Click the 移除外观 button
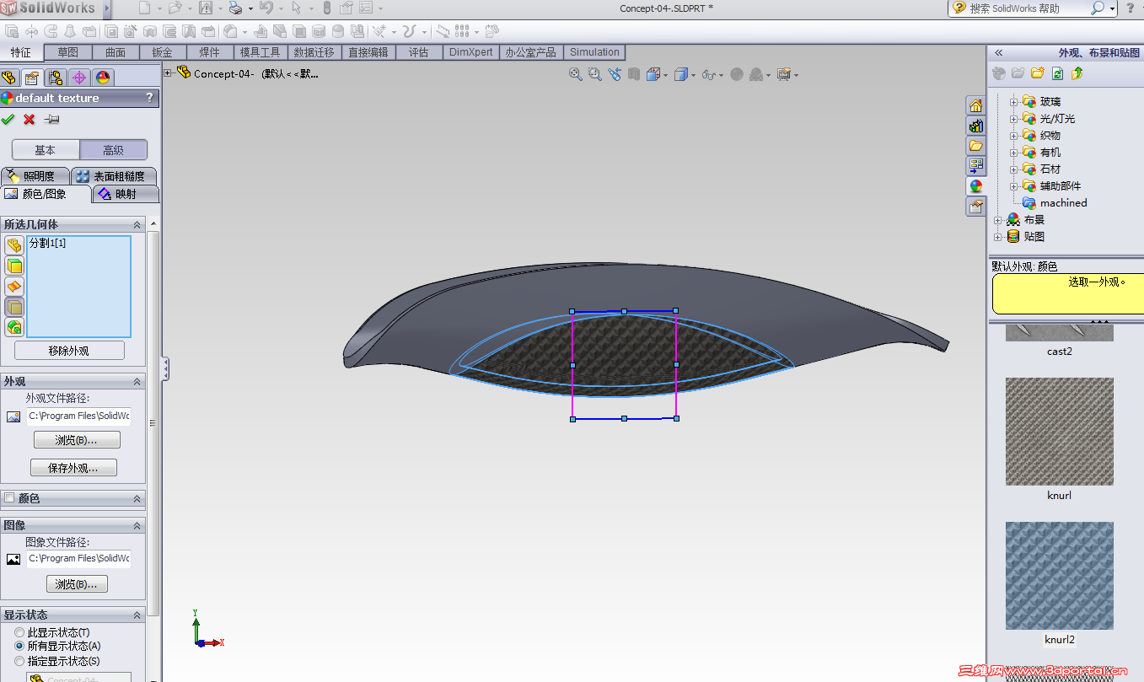This screenshot has width=1144, height=682. click(x=69, y=351)
